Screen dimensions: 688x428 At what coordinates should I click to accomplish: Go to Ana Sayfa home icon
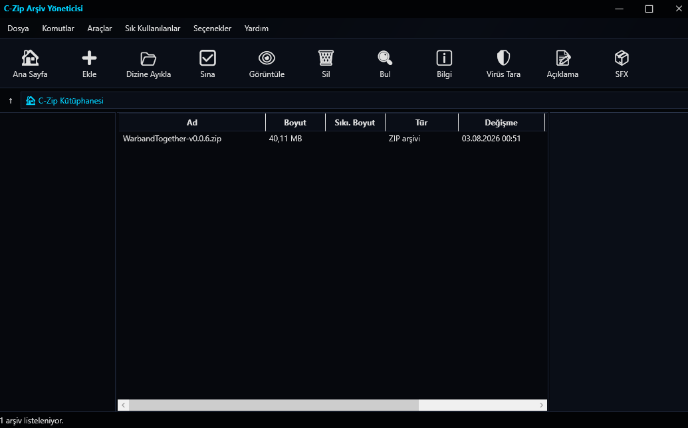(30, 58)
